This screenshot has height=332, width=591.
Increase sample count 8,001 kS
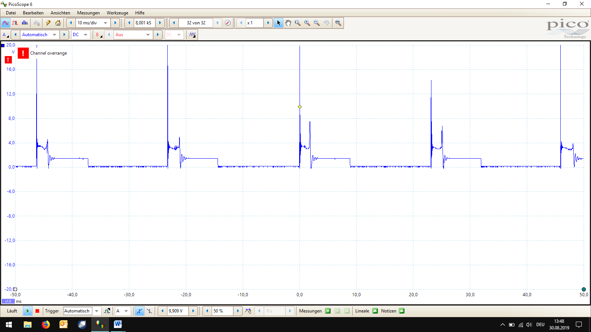point(160,23)
